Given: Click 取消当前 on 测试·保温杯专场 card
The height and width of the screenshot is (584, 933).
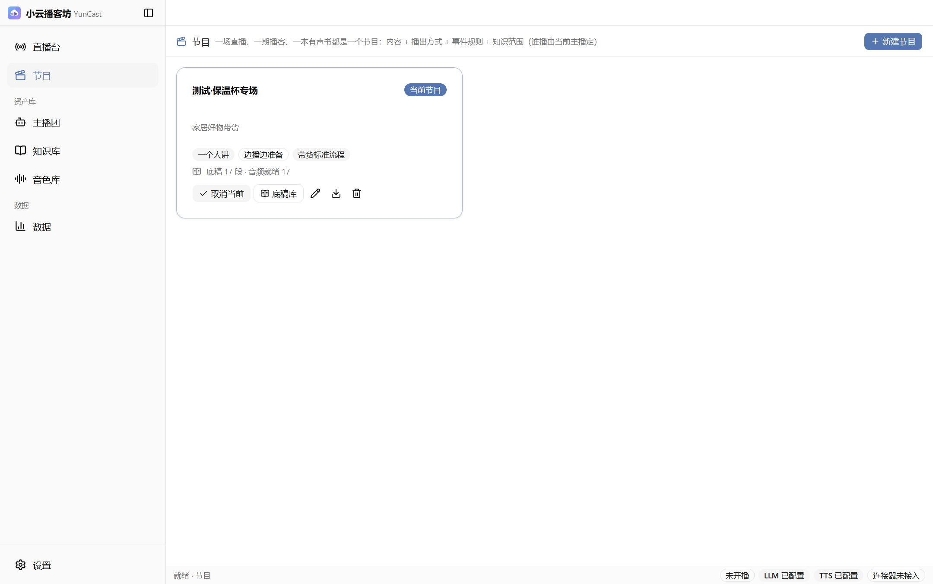Looking at the screenshot, I should pos(222,194).
